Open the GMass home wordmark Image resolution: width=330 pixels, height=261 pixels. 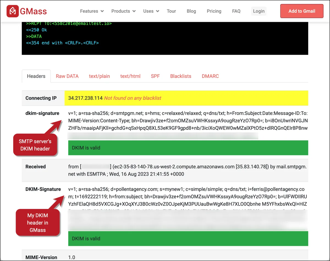tap(33, 11)
